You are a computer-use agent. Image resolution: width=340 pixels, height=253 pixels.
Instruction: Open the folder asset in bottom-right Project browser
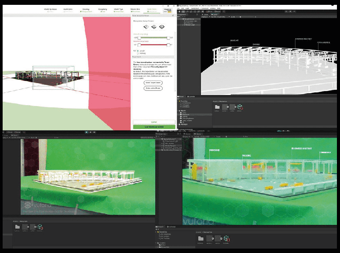201,239
